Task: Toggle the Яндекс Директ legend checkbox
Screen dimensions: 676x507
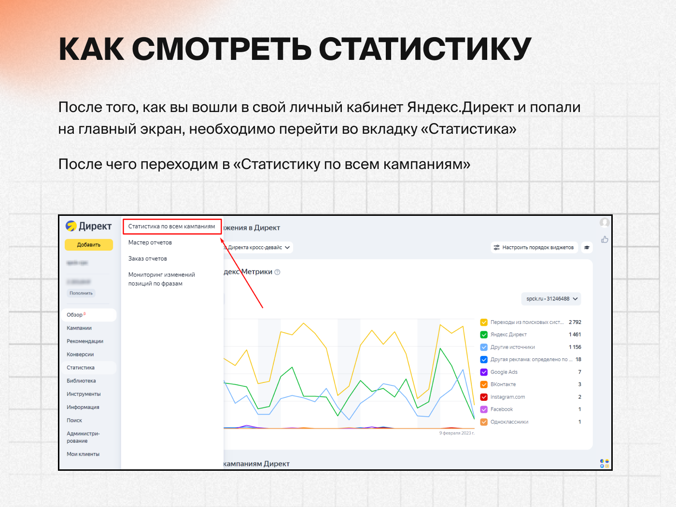Action: (484, 335)
